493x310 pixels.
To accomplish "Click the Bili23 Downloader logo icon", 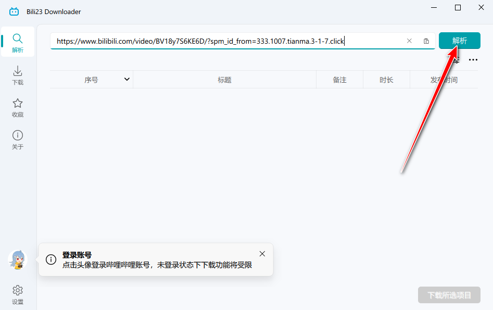I will 14,11.
